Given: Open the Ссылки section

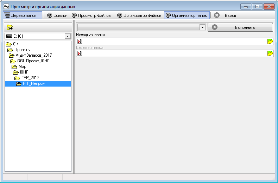Looking at the screenshot, I should (x=57, y=15).
